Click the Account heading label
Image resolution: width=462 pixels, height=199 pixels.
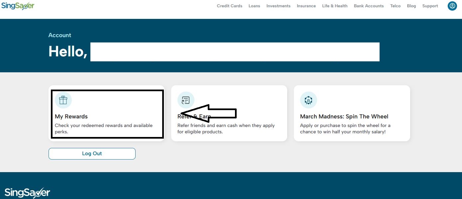(60, 35)
